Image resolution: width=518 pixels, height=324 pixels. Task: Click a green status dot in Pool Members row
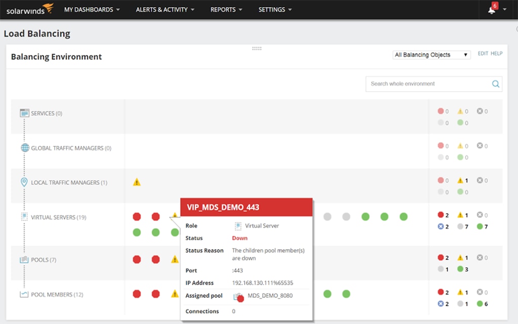(x=328, y=294)
